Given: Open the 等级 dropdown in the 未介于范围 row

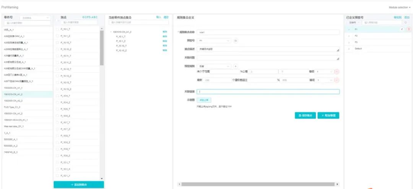Looking at the screenshot, I should (325, 71).
